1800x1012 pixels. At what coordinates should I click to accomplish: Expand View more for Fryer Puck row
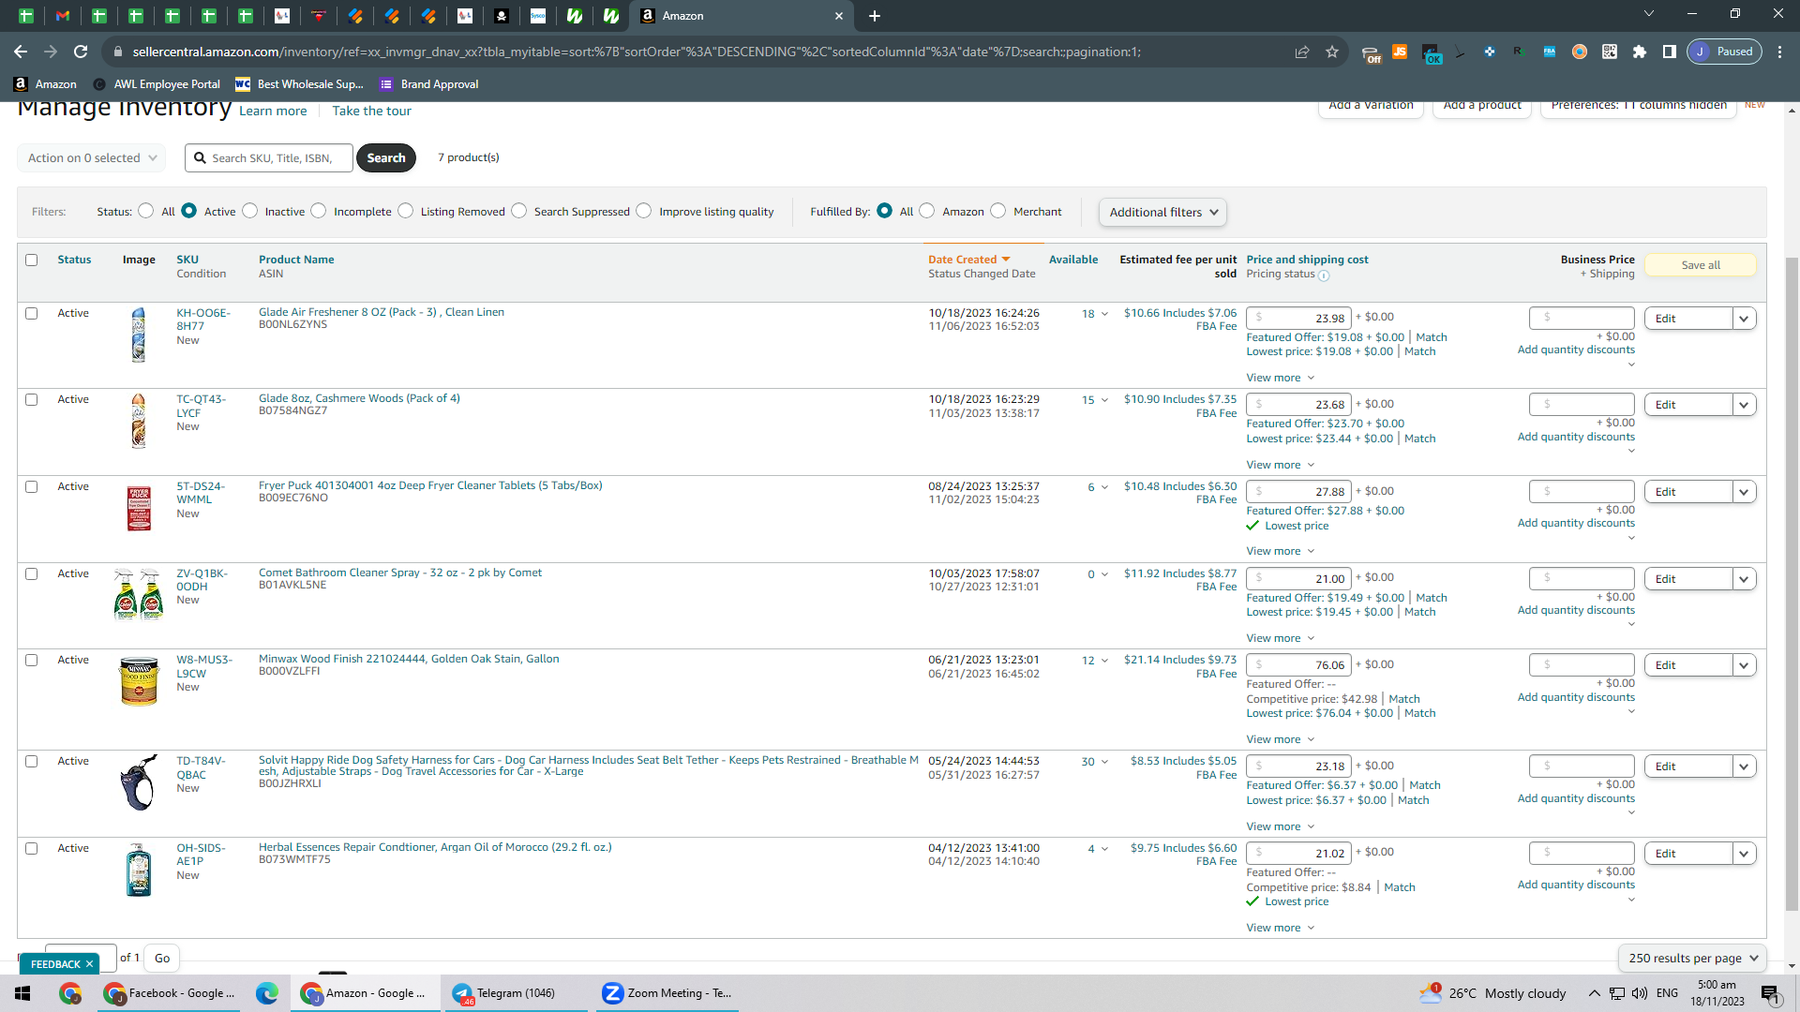click(1281, 551)
